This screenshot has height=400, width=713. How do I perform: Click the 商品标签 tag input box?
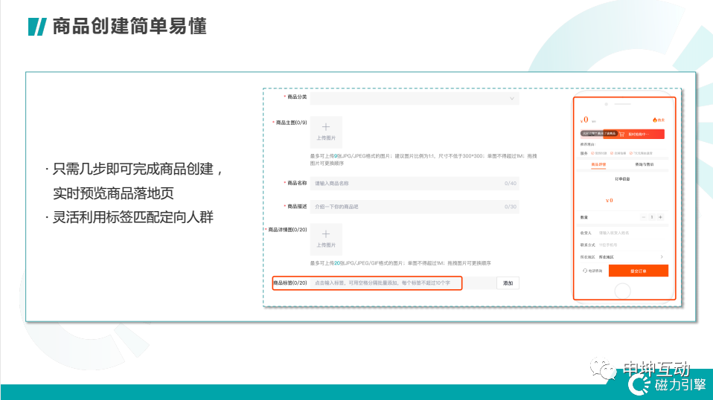(x=385, y=283)
